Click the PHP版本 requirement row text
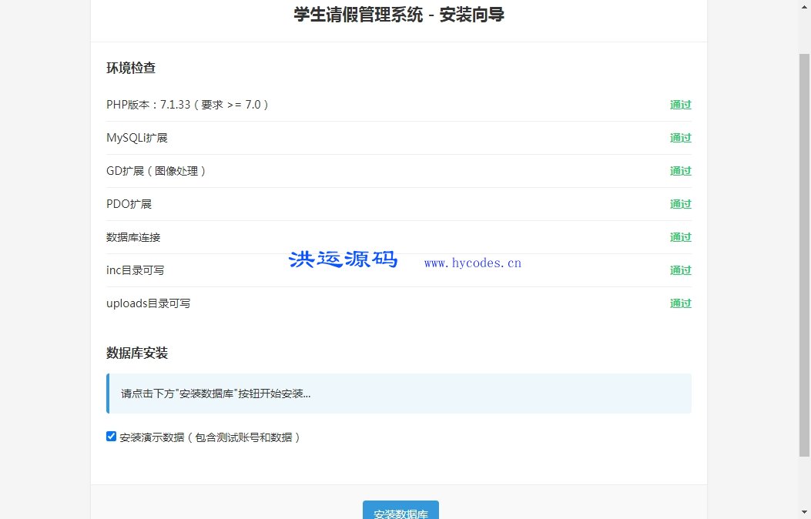 coord(186,105)
